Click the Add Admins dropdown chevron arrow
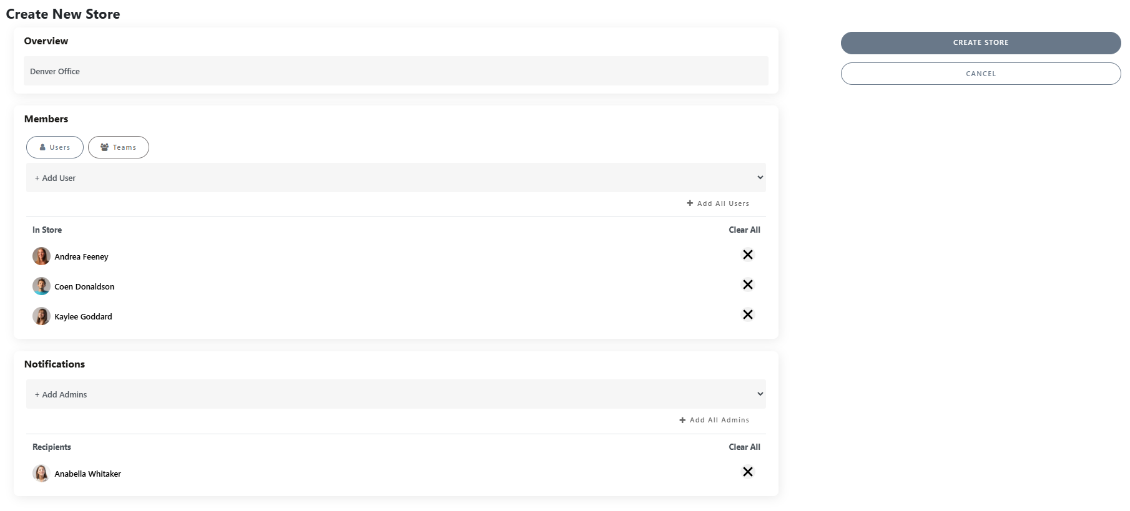This screenshot has width=1130, height=511. [x=760, y=394]
